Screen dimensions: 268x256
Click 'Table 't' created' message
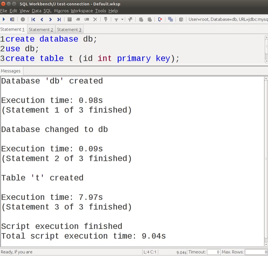click(x=42, y=178)
